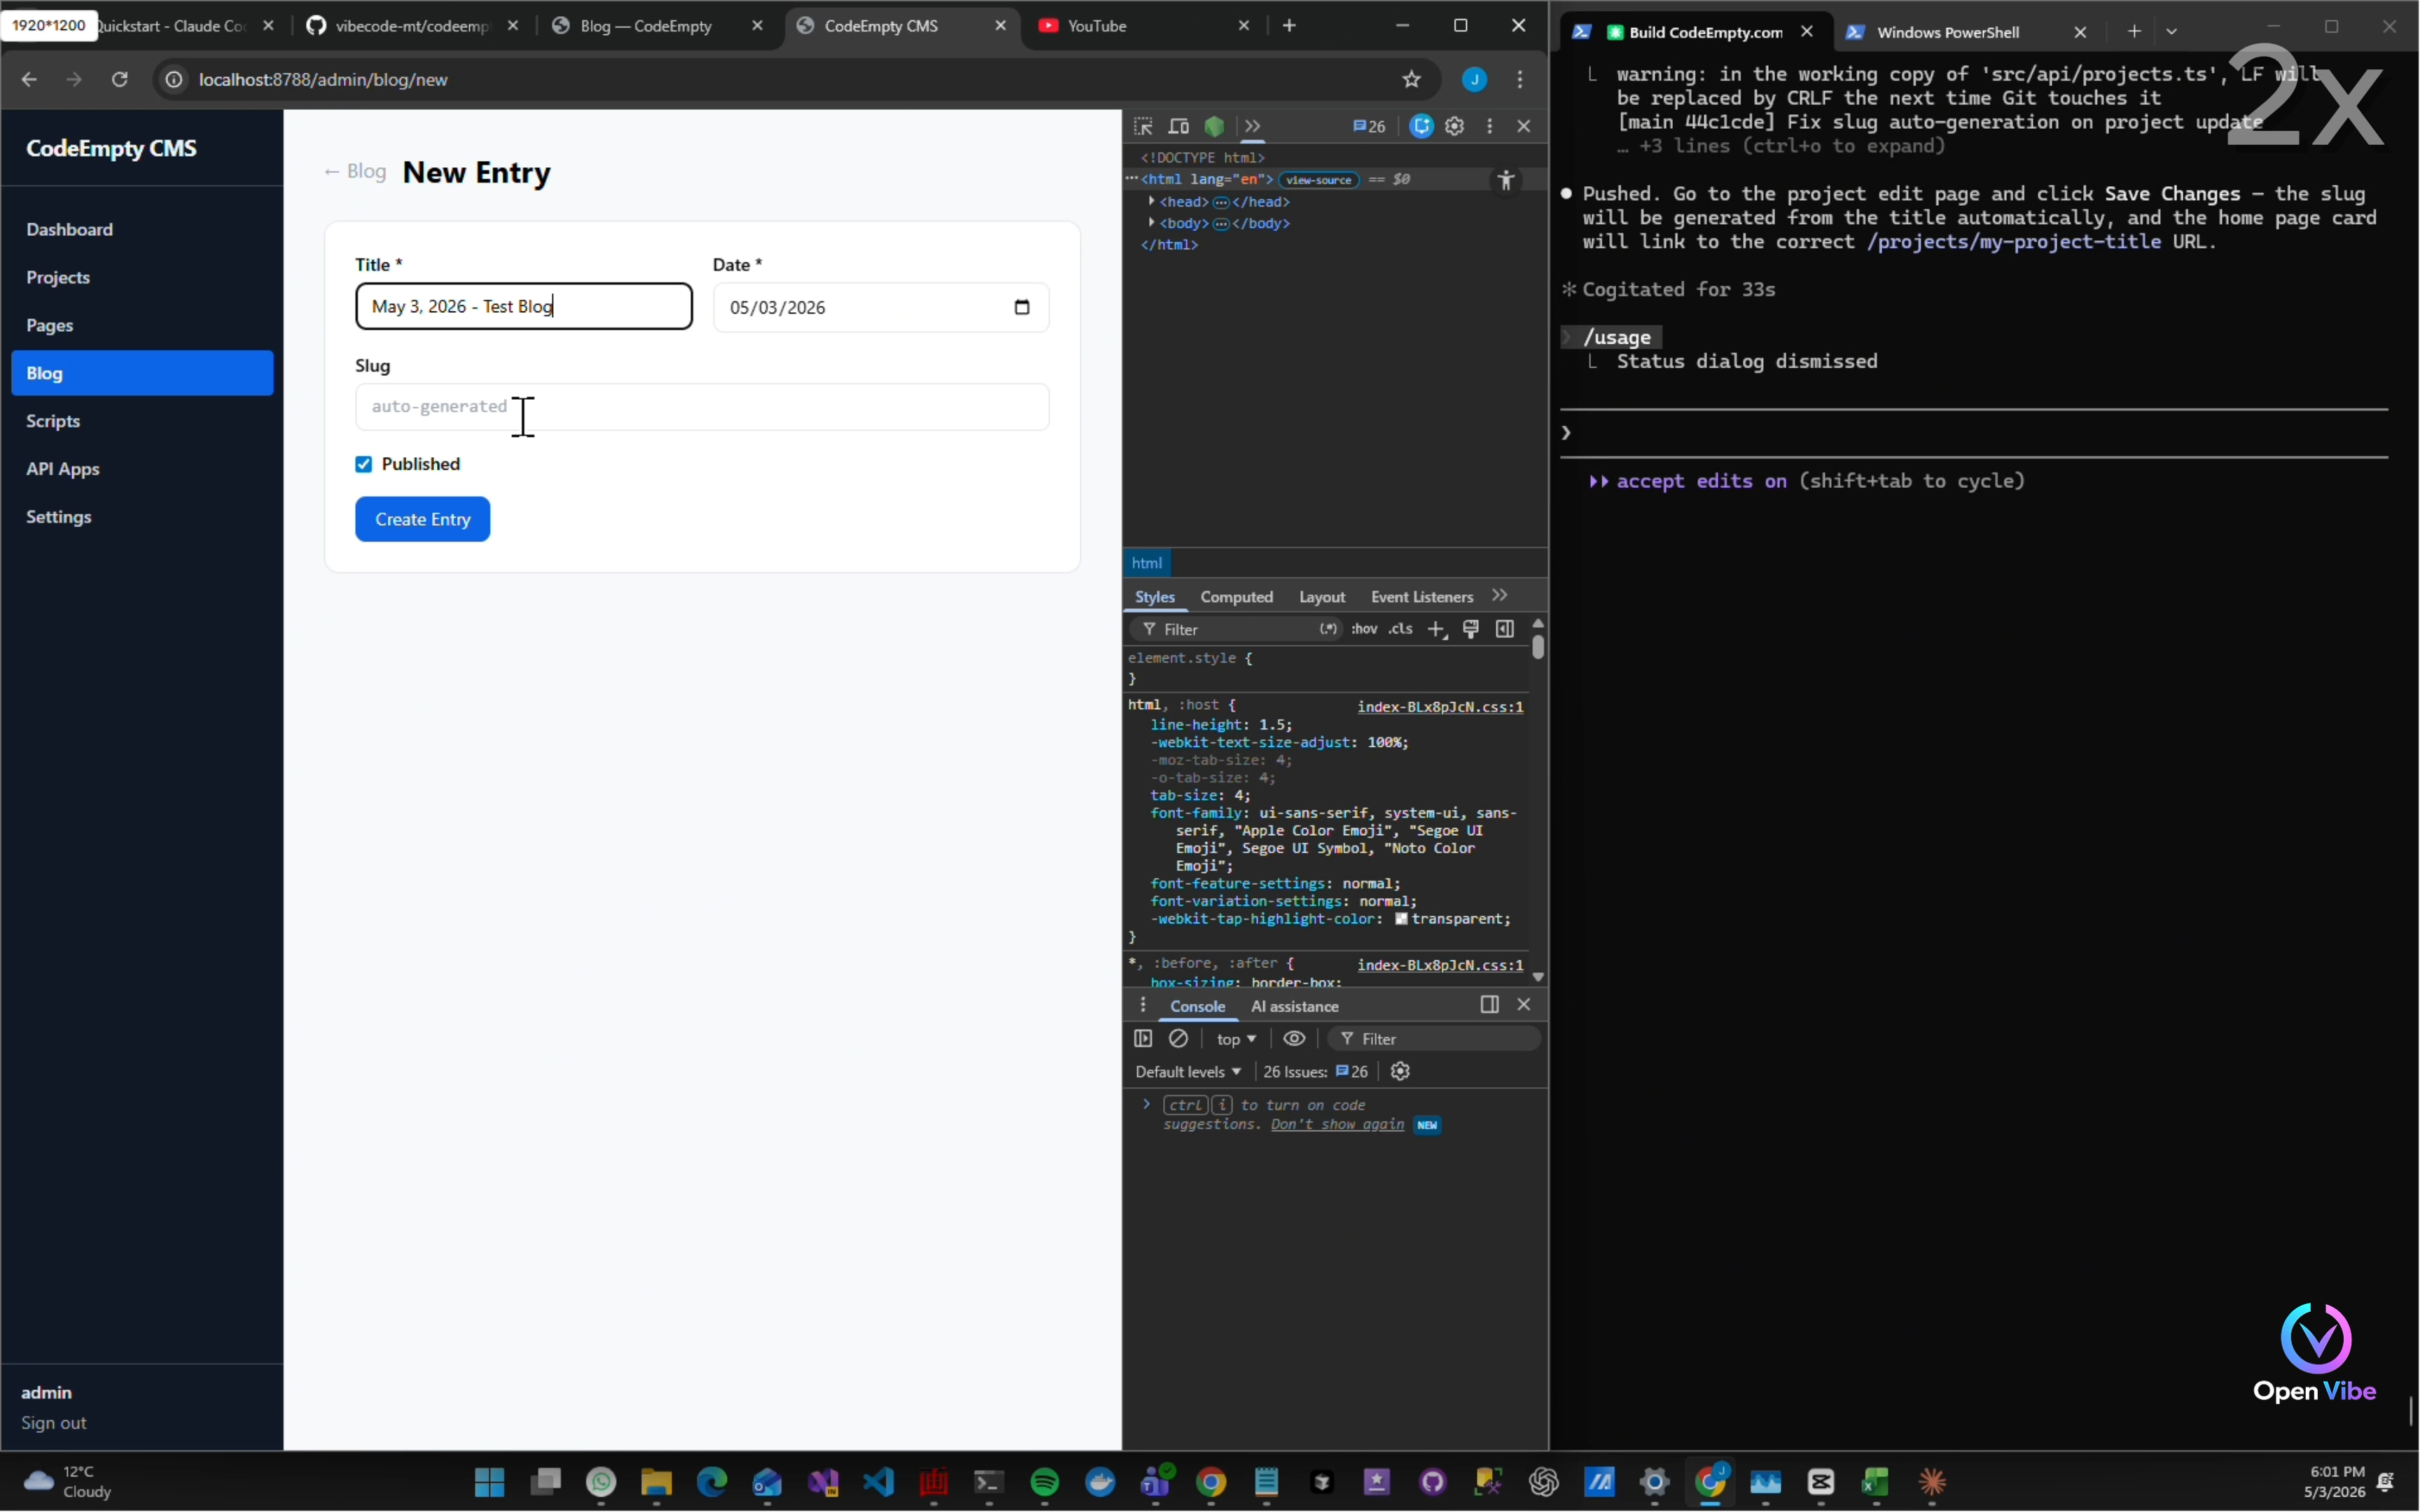
Task: Focus the Slug input field
Action: click(702, 407)
